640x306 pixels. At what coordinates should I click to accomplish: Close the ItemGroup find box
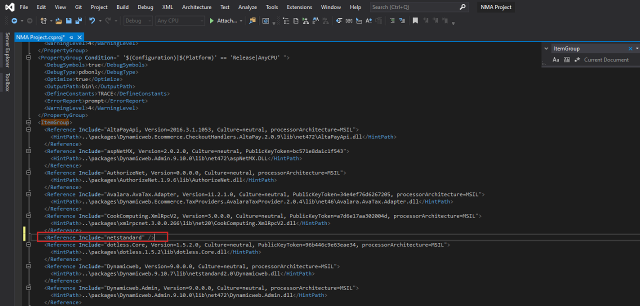630,48
